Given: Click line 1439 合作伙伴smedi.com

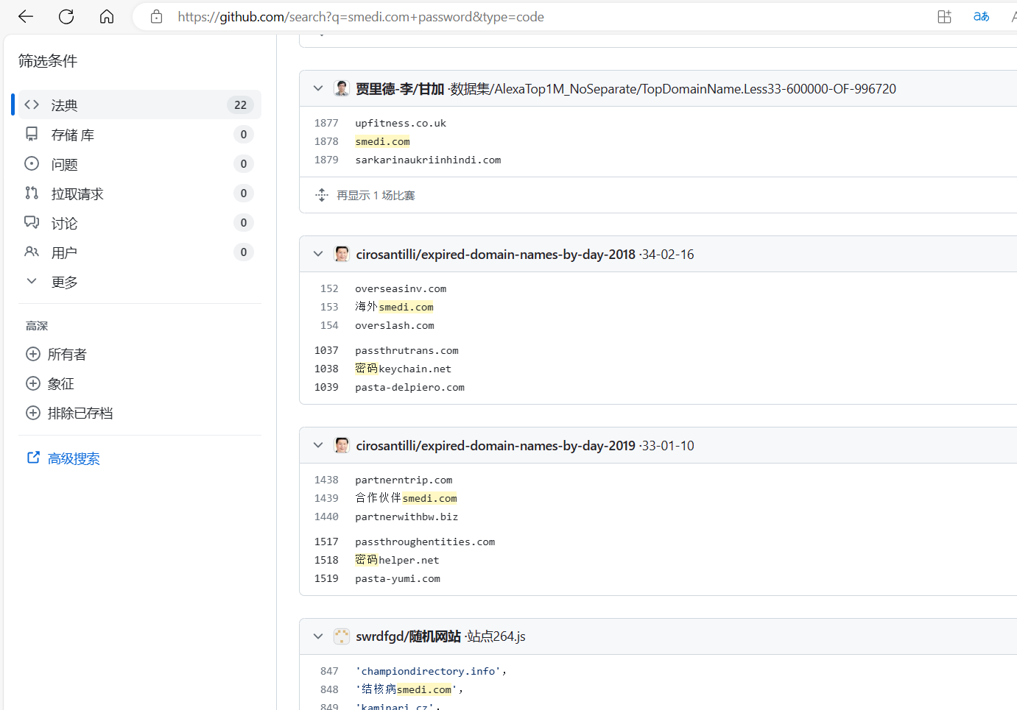Looking at the screenshot, I should (406, 498).
